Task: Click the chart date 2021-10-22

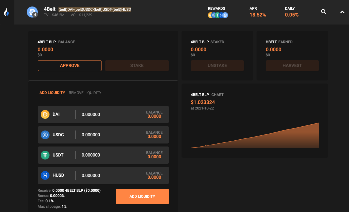Action: tap(202, 108)
